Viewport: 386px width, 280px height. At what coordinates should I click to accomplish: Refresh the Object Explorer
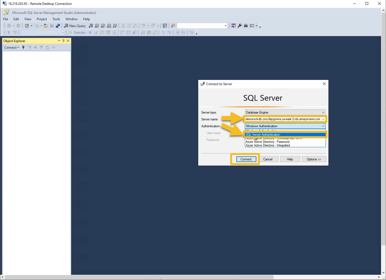point(47,47)
